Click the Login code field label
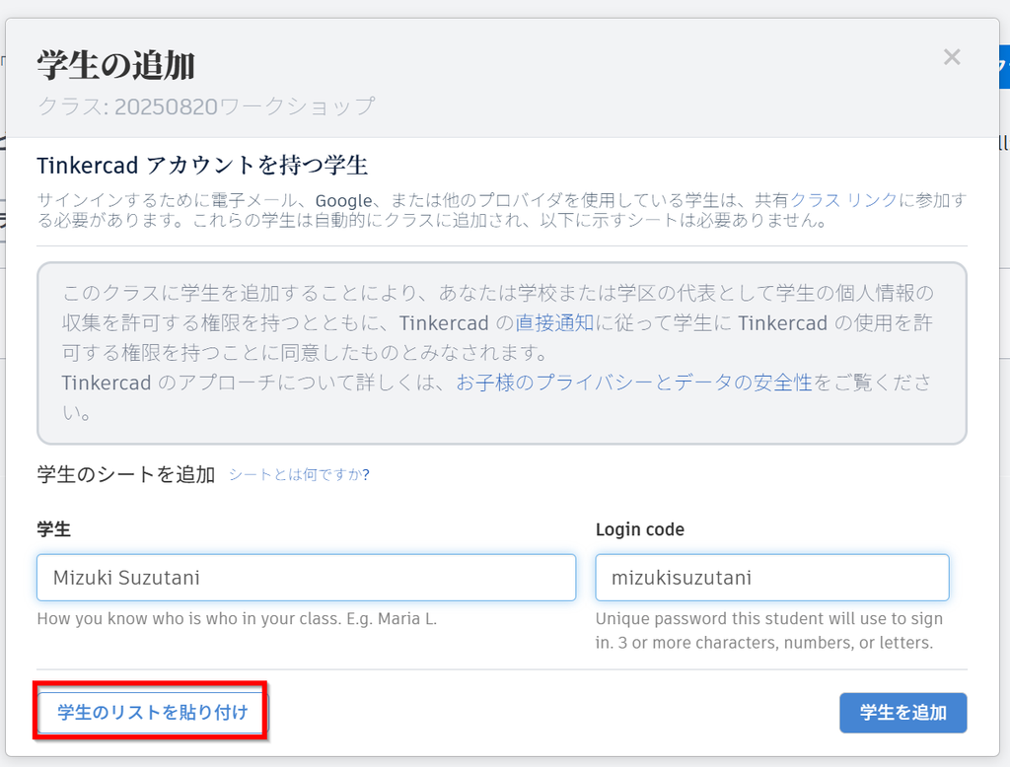The image size is (1010, 767). [639, 529]
